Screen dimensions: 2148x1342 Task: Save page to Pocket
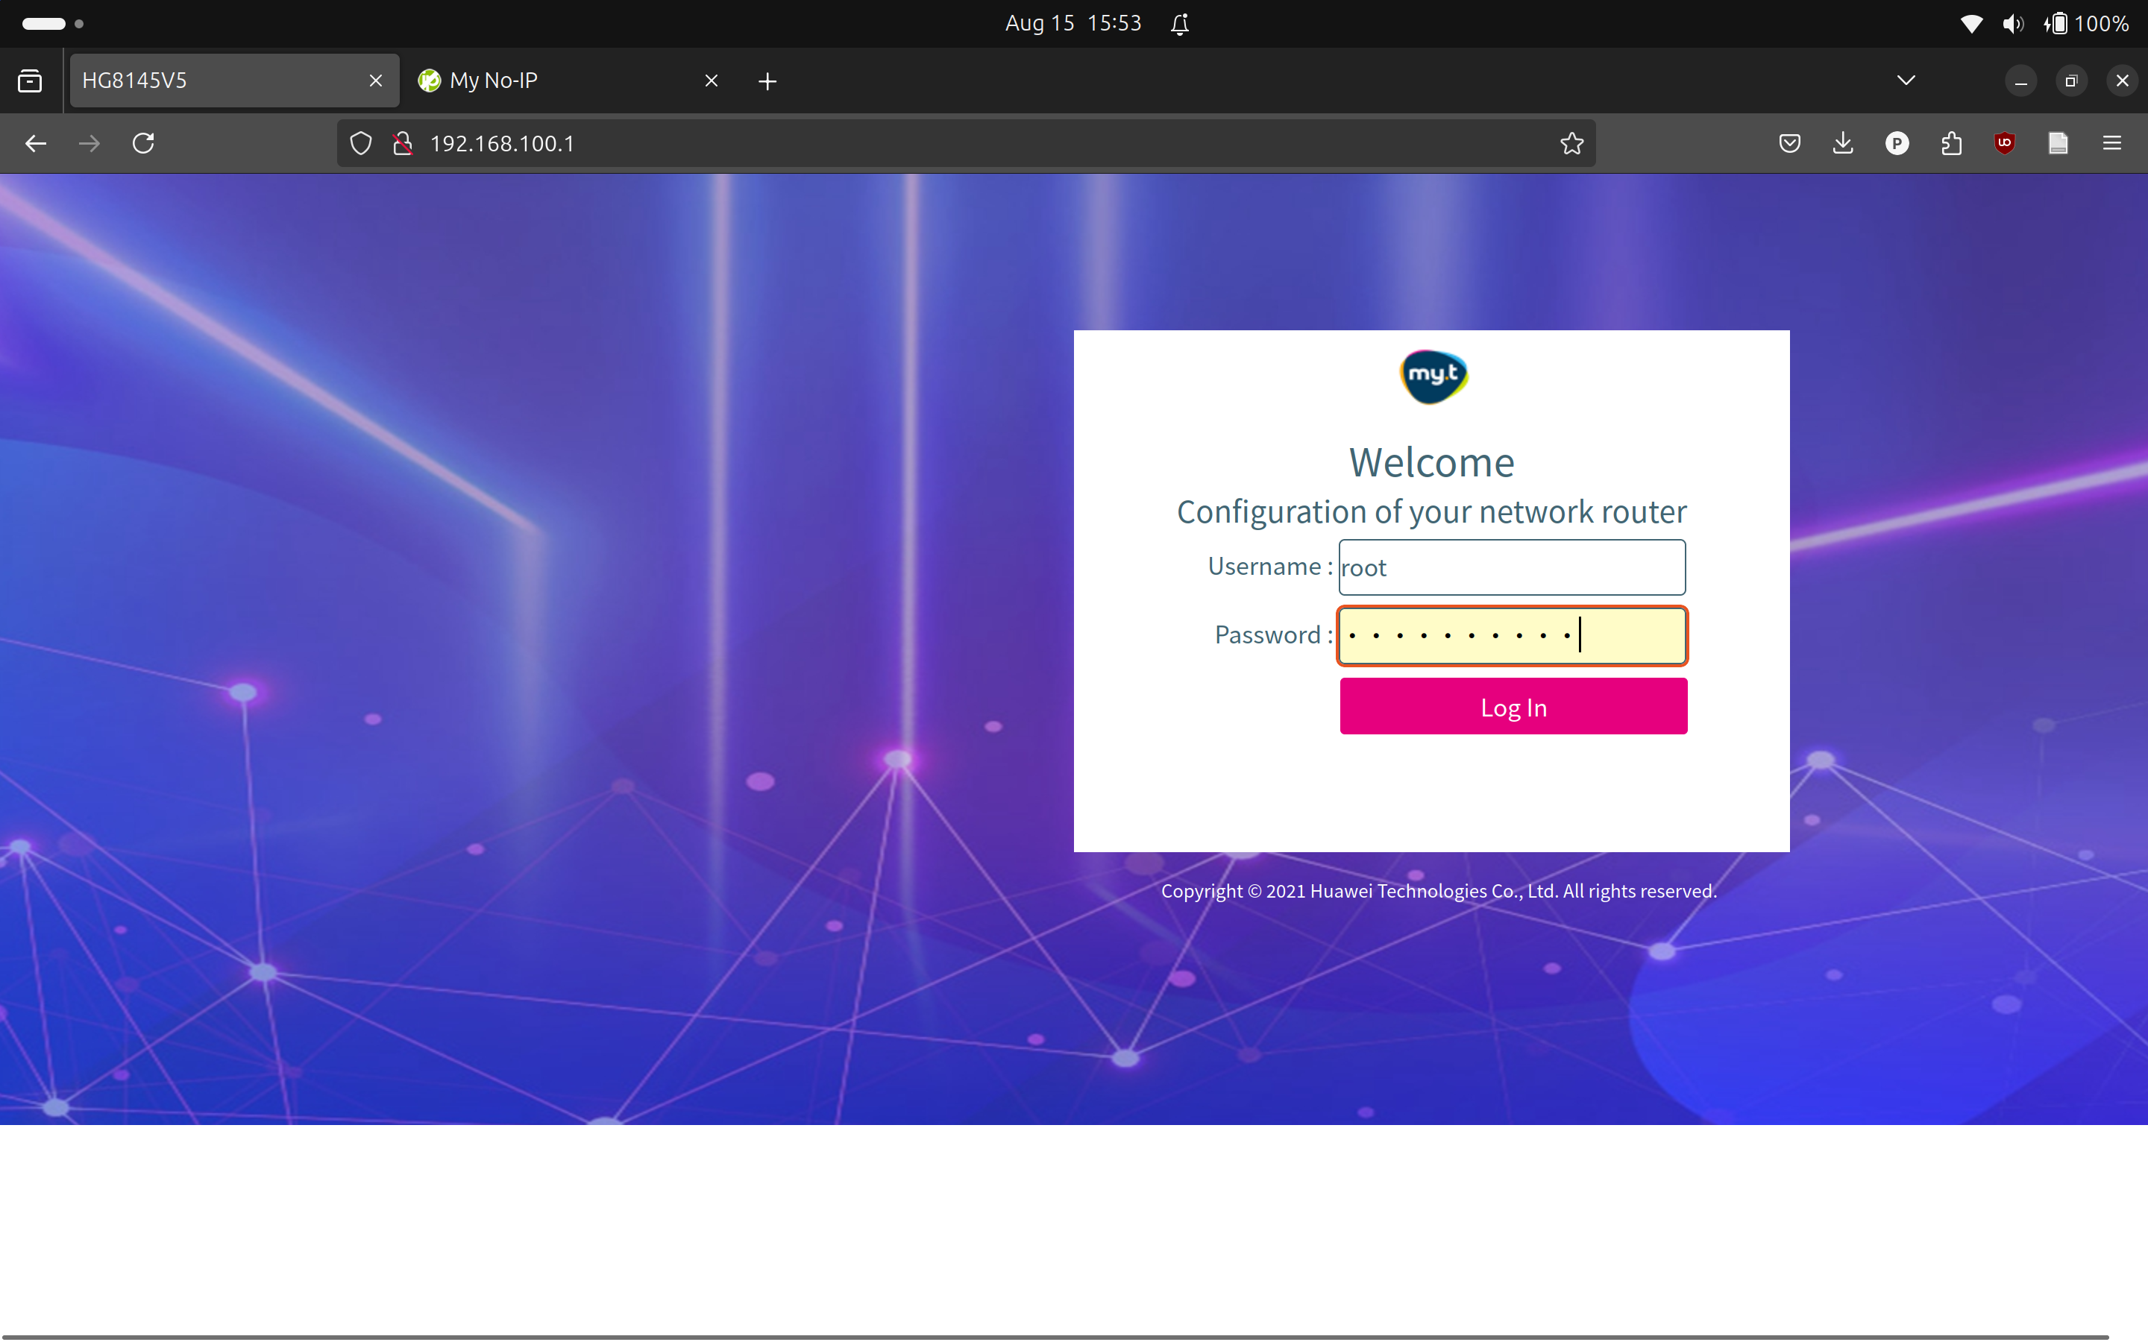[x=1789, y=143]
